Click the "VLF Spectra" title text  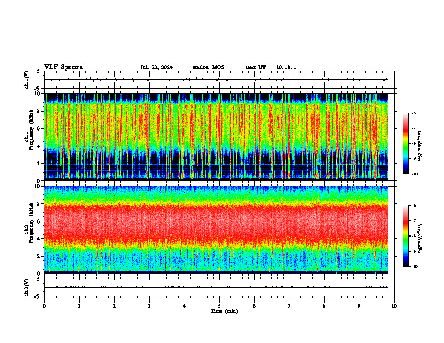pyautogui.click(x=63, y=67)
